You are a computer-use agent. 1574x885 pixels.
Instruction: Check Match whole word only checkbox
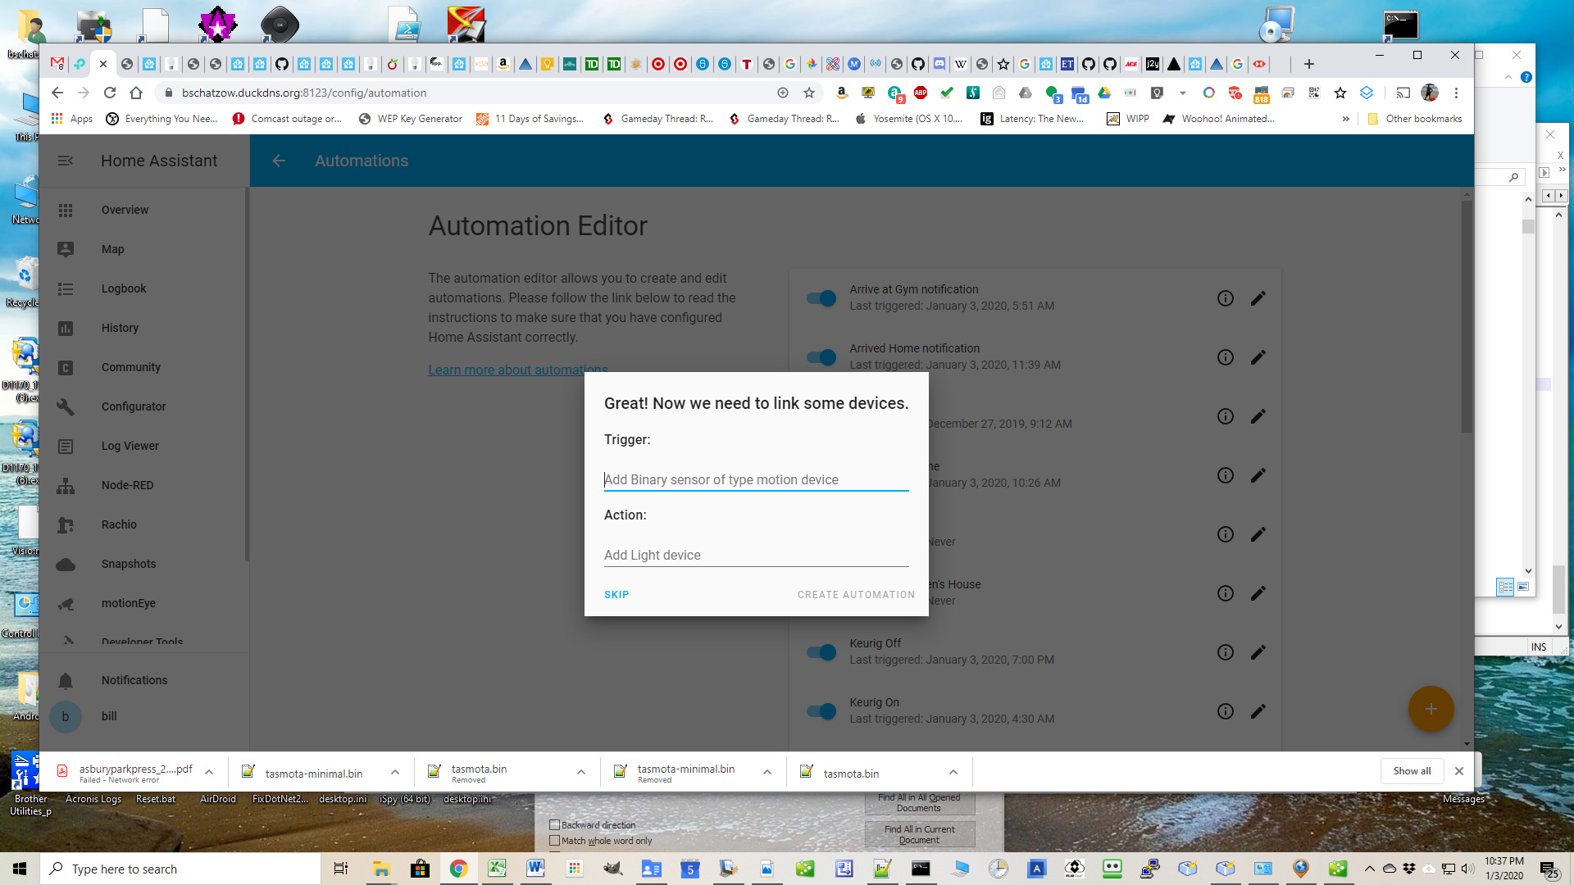pos(554,841)
